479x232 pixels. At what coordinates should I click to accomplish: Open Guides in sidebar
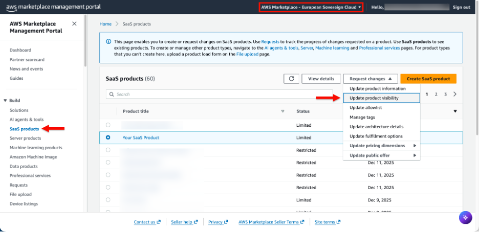16,78
